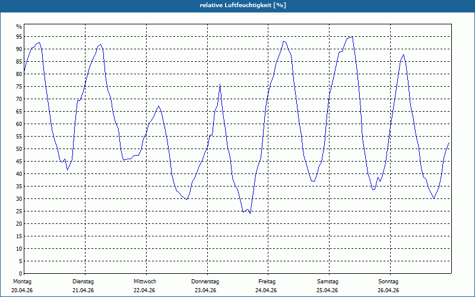Click the y-axis value 10
Screen dimensions: 475x297
pyautogui.click(x=19, y=248)
